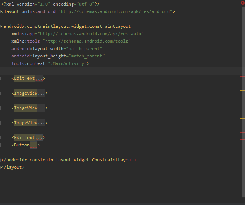Click the xmlns:tools attribute name

coord(26,41)
